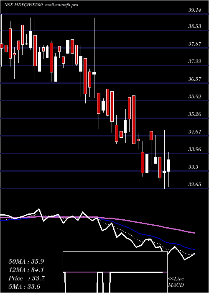Select the 37.87 price axis label
Image resolution: width=209 pixels, height=293 pixels.
[x=195, y=44]
